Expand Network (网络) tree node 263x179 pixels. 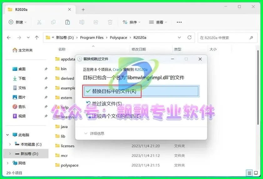coord(8,163)
